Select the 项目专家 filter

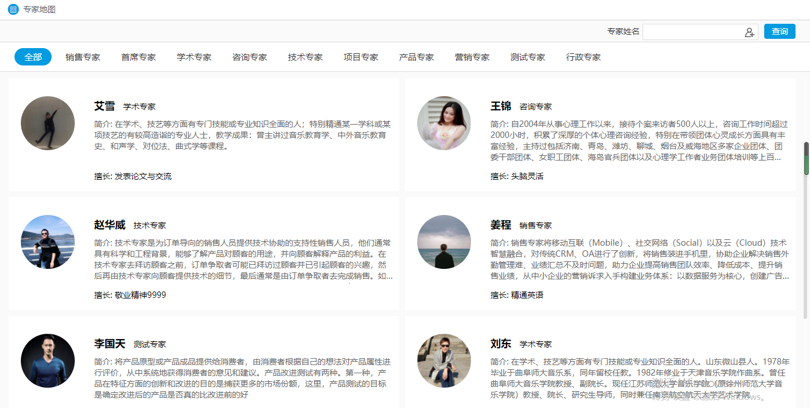360,57
